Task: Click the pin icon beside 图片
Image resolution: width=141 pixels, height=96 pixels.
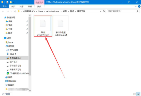Action: pyautogui.click(x=27, y=33)
